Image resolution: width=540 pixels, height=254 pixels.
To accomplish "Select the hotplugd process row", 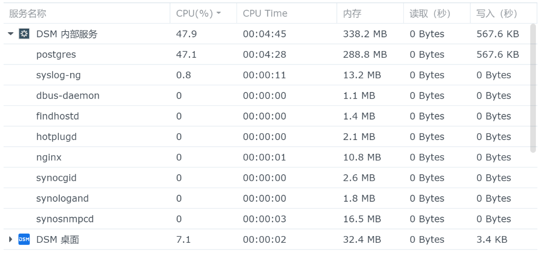I will pos(267,137).
